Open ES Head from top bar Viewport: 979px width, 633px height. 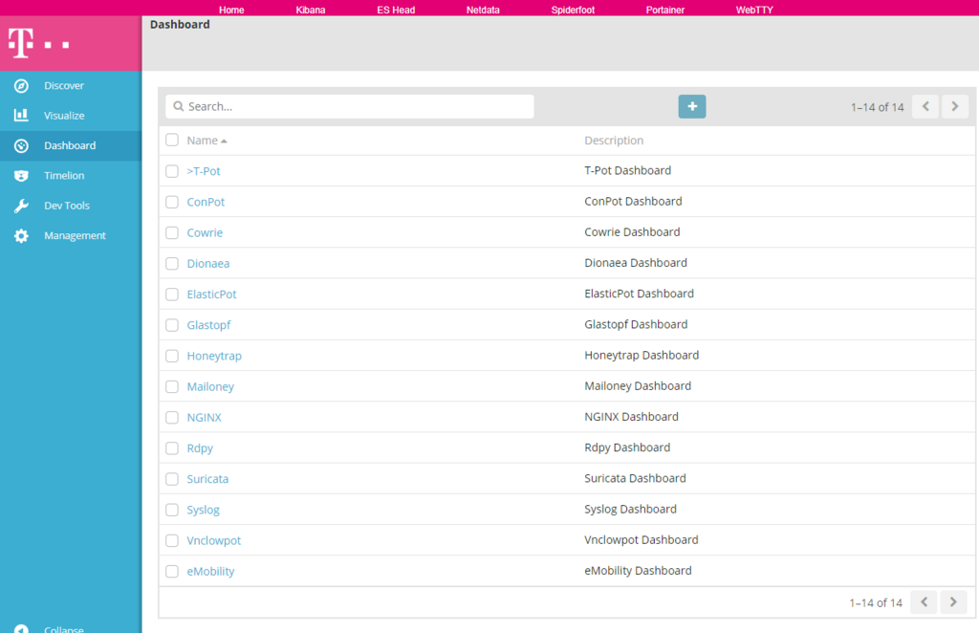(x=396, y=10)
